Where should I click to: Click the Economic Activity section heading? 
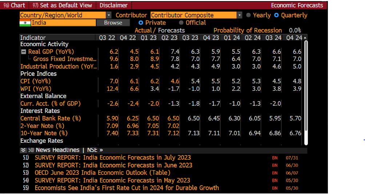(44, 44)
